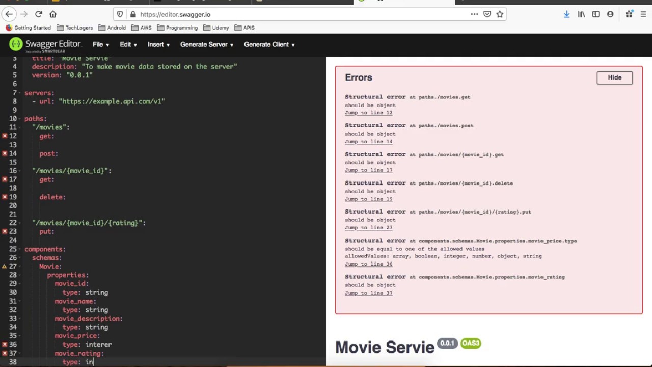The width and height of the screenshot is (652, 367).
Task: Jump to line 14 error link
Action: 368,142
